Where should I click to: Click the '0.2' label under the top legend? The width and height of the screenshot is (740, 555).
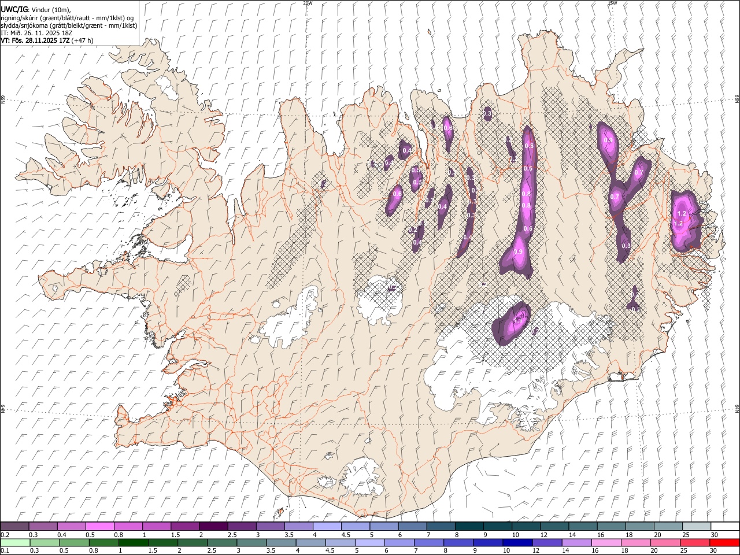click(x=5, y=535)
